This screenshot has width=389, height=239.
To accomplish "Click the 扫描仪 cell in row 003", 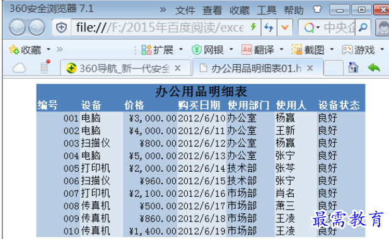I will [95, 143].
